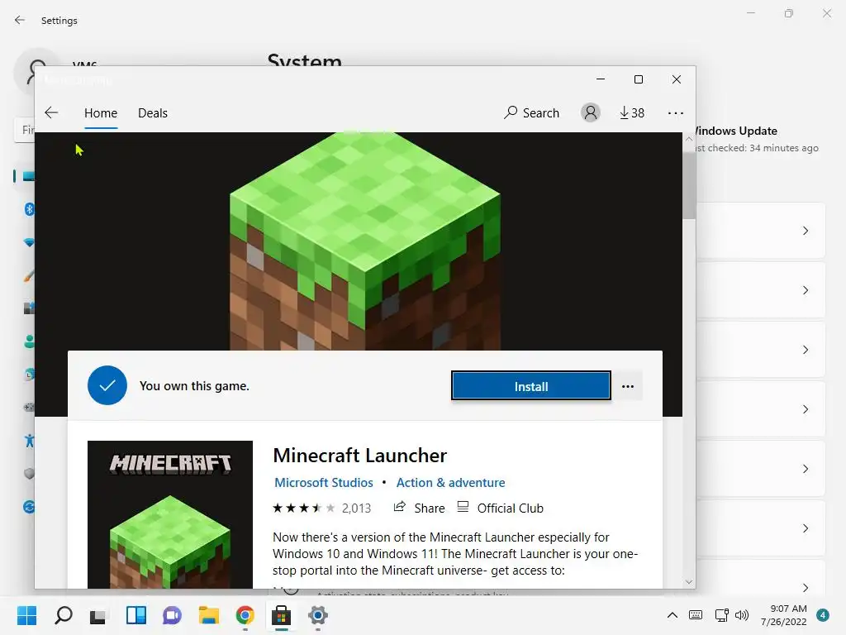This screenshot has width=846, height=635.
Task: Expand the first Settings row chevron
Action: (x=806, y=232)
